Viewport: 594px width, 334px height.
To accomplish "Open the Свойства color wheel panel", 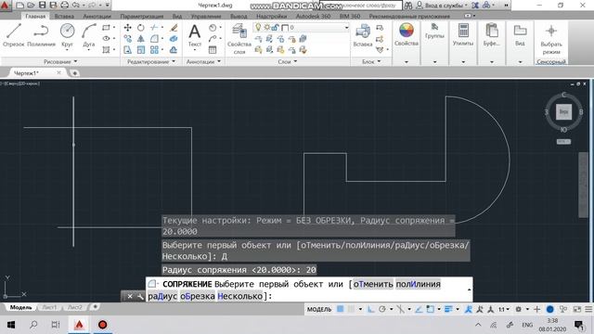I will pos(407,34).
